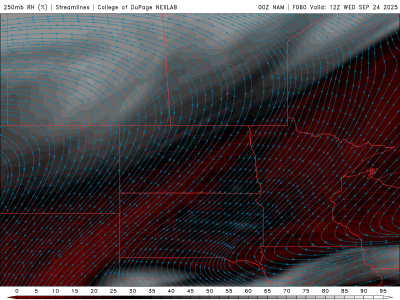Click the colorbar label "20"
The image size is (400, 300).
tap(94, 291)
